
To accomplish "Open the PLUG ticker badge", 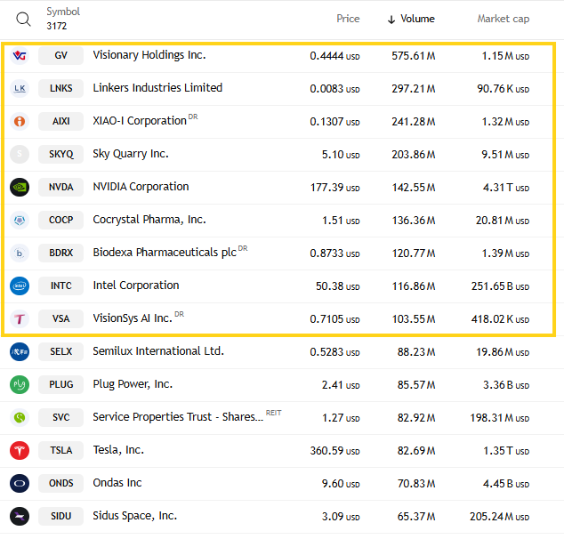I will [x=60, y=385].
